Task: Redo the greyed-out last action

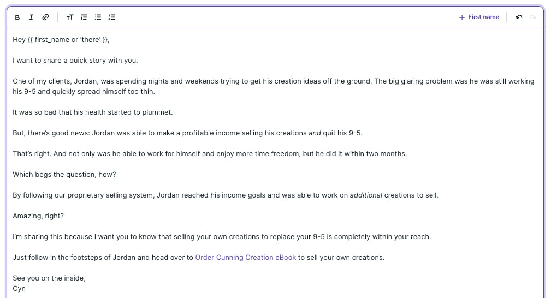Action: pyautogui.click(x=533, y=17)
